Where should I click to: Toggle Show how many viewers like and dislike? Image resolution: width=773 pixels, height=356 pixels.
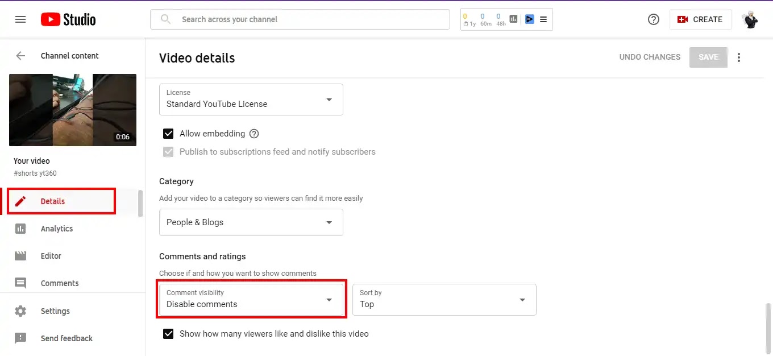coord(168,334)
